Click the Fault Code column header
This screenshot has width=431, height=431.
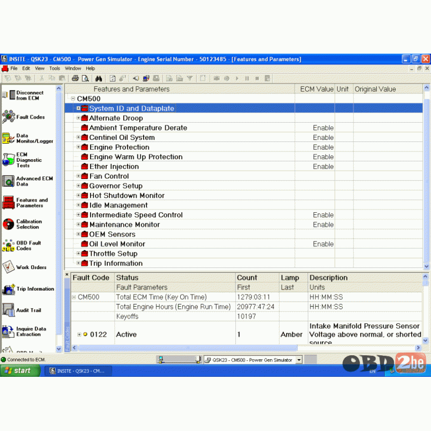93,277
